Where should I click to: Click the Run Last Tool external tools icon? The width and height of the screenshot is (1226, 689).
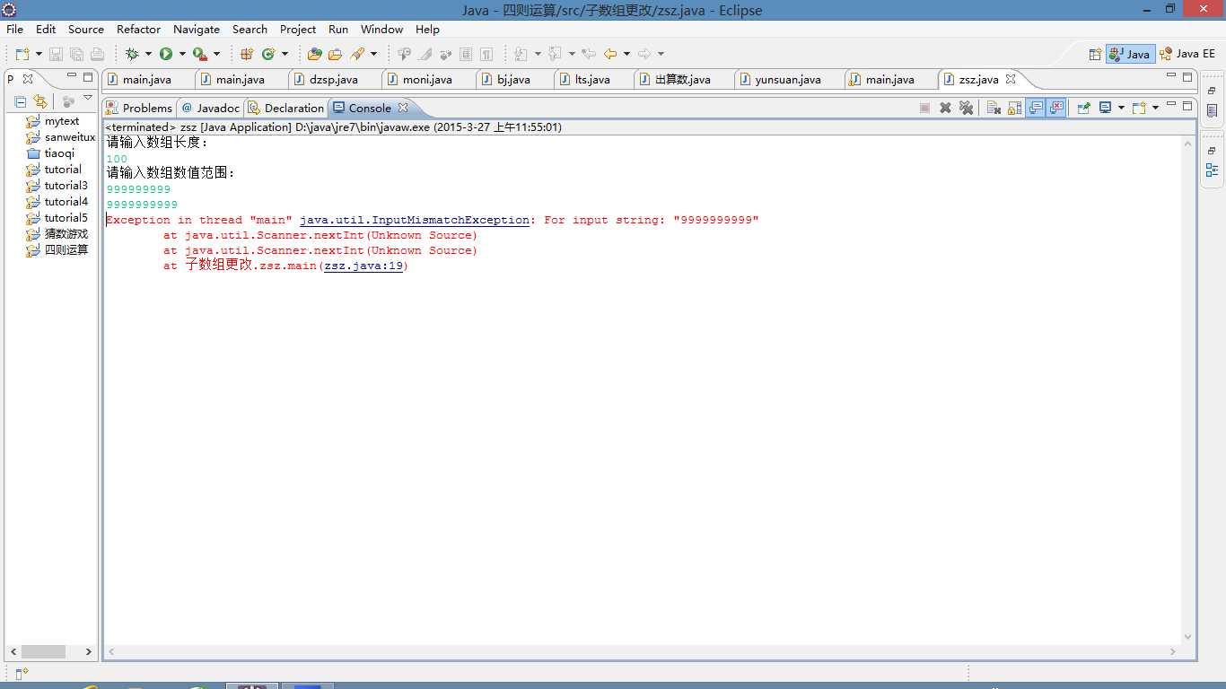(199, 55)
